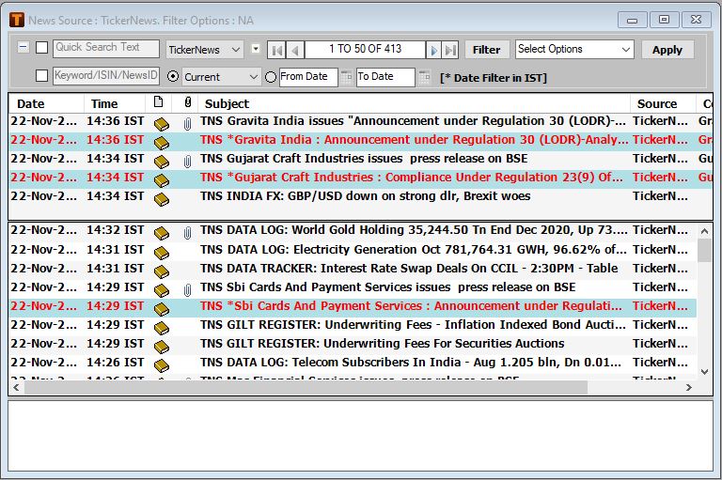Open small dropdown arrow beside TickerNews
This screenshot has height=480, width=722.
[256, 48]
